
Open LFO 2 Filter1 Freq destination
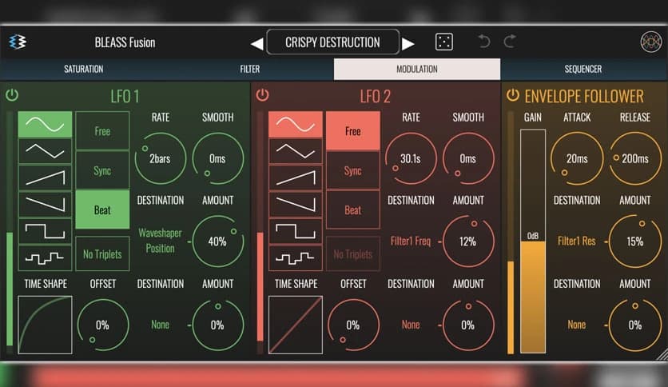(411, 241)
